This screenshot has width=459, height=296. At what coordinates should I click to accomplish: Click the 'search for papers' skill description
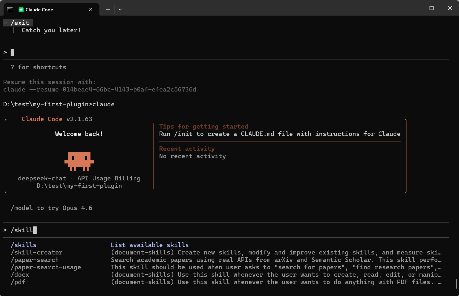click(276, 267)
